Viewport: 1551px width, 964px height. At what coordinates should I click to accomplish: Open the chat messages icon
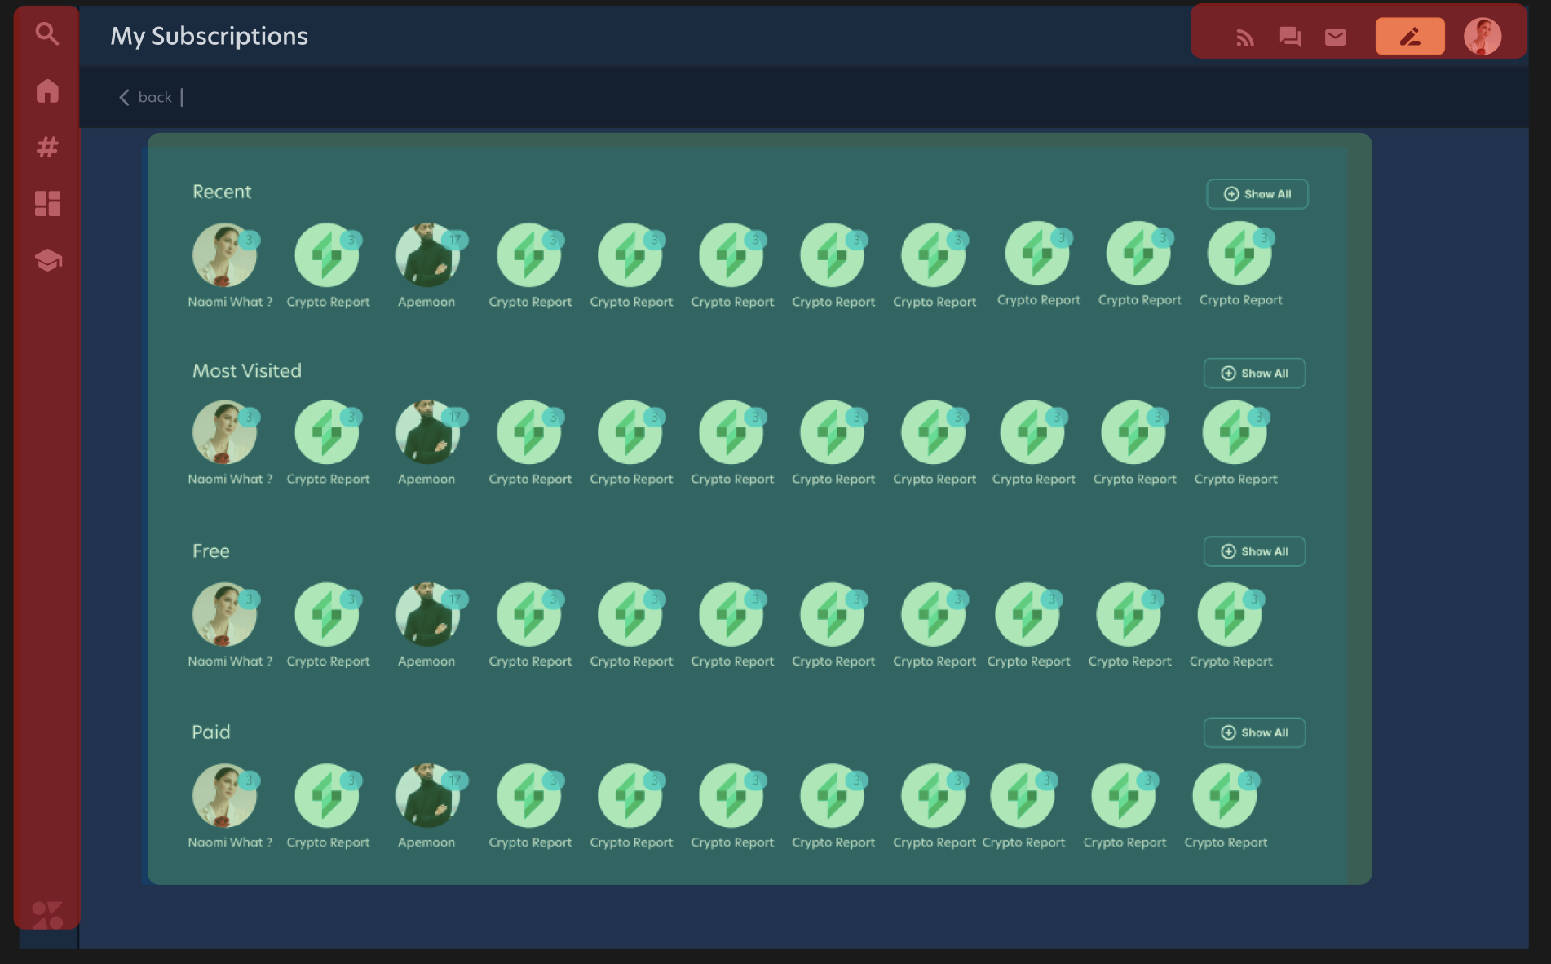coord(1289,35)
